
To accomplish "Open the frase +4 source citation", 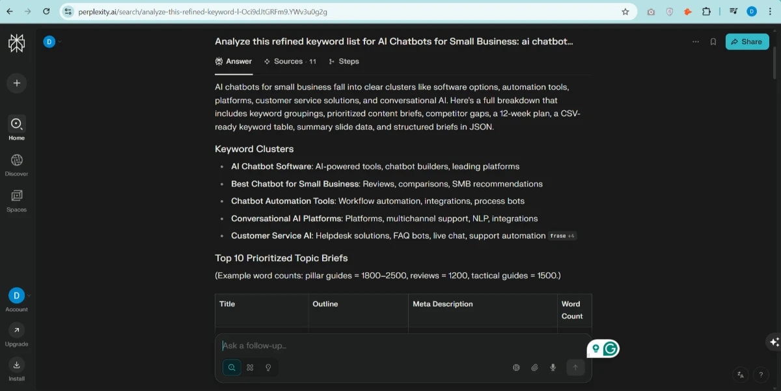I will pos(562,236).
